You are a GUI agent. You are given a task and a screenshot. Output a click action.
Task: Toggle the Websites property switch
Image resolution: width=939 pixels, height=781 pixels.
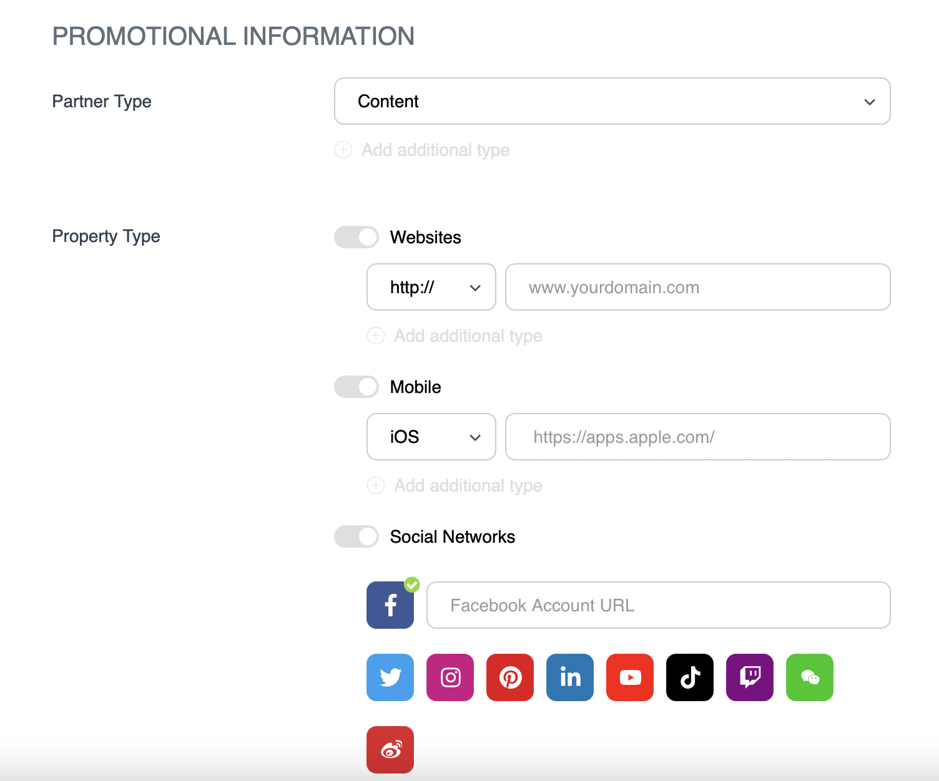[x=356, y=237]
